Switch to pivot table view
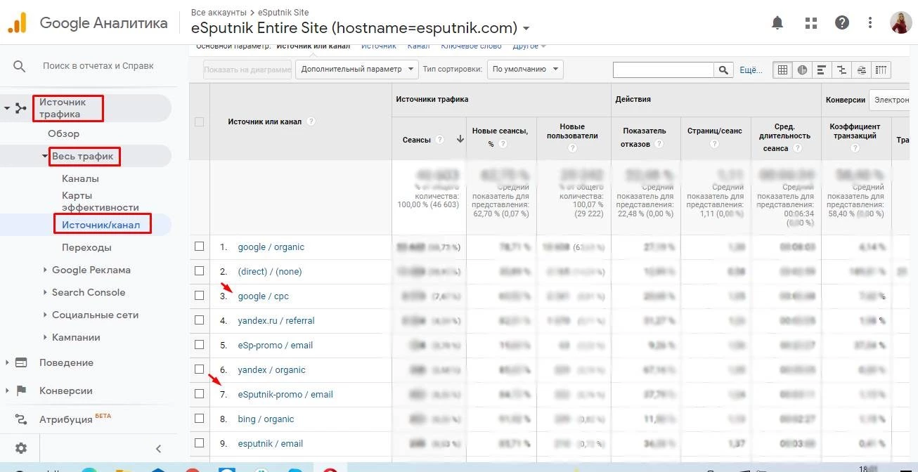 click(881, 70)
